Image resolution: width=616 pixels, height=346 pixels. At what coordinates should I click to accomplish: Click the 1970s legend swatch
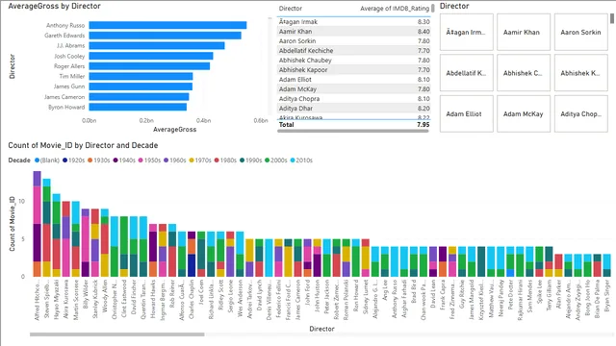pos(192,161)
